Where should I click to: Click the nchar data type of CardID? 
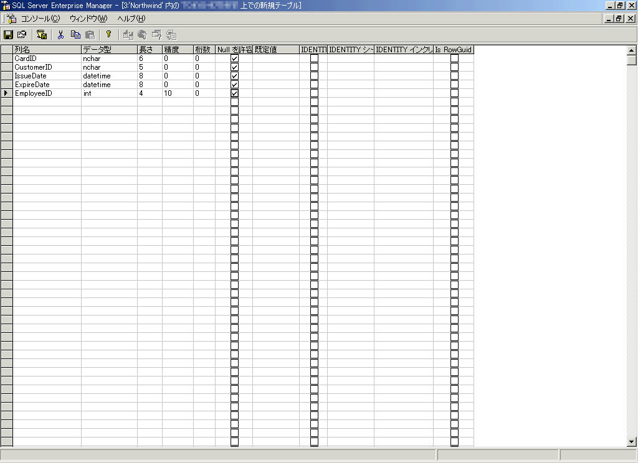point(110,58)
